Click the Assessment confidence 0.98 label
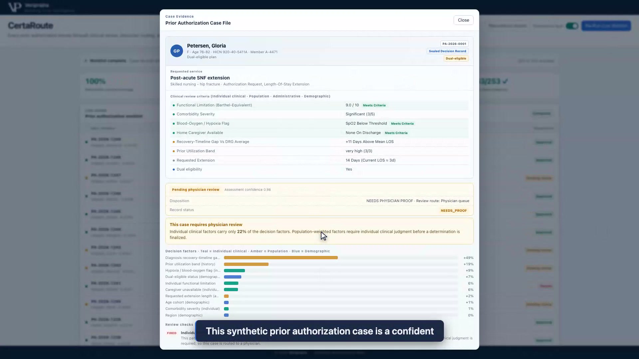Image resolution: width=639 pixels, height=359 pixels. coord(247,190)
